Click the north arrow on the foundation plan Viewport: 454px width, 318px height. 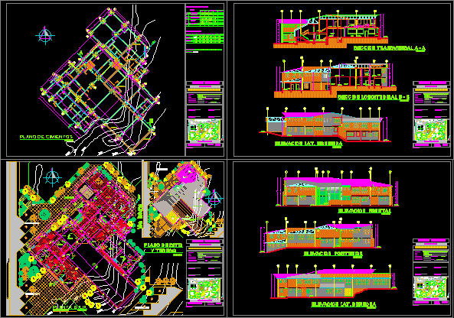click(x=45, y=36)
